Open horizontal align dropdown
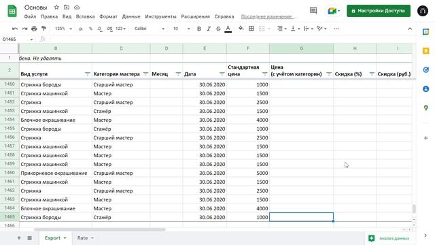 [x=281, y=29]
